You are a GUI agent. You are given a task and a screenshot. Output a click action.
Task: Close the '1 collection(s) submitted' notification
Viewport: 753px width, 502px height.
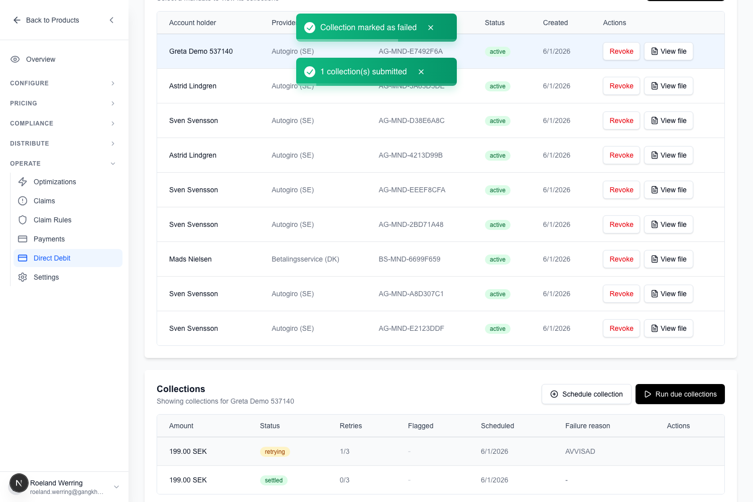(x=421, y=72)
